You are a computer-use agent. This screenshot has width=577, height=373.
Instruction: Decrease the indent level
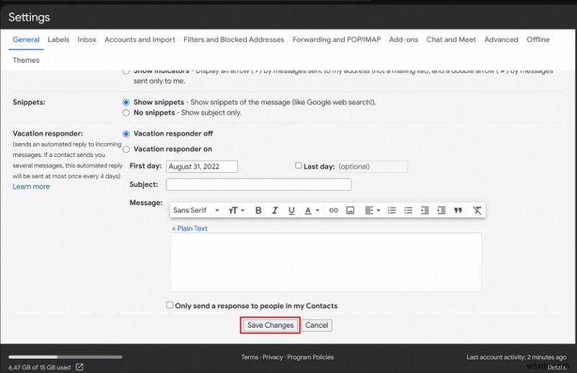click(x=425, y=210)
